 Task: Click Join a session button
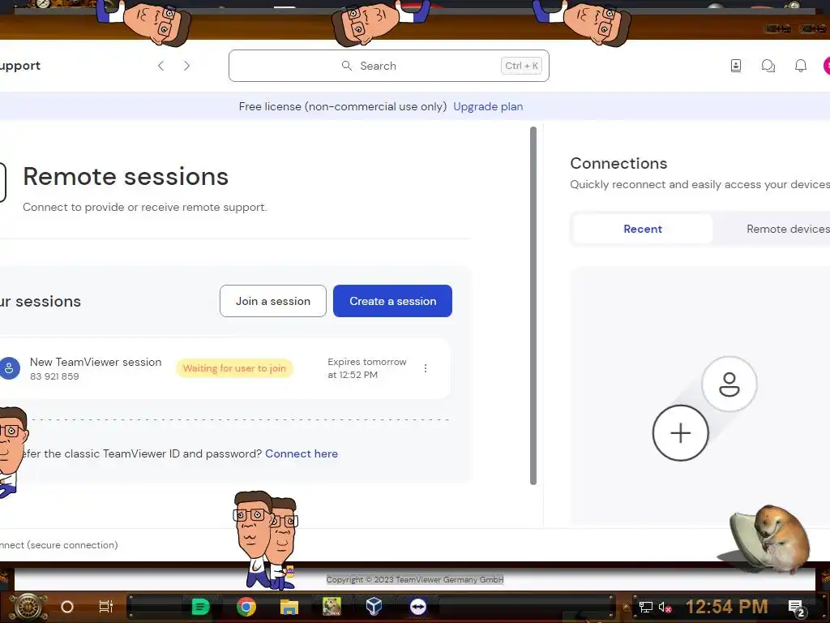coord(273,301)
